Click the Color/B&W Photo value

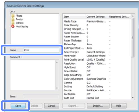point(96,56)
